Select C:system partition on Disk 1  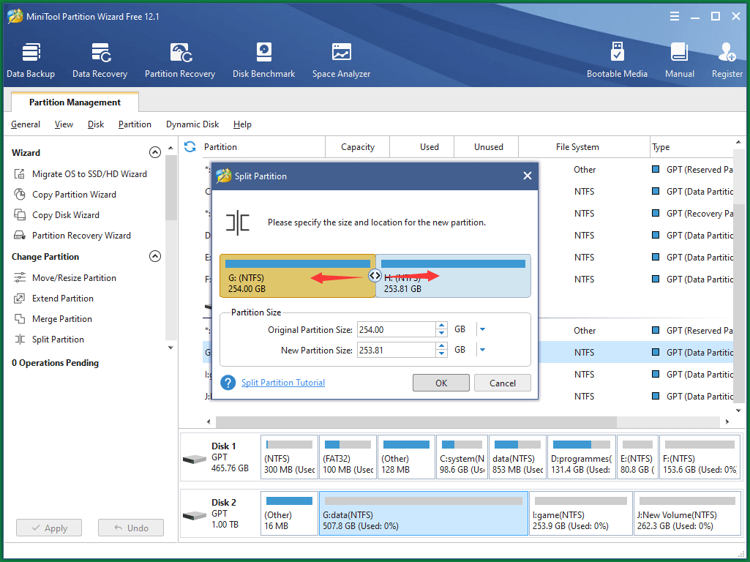coord(462,457)
